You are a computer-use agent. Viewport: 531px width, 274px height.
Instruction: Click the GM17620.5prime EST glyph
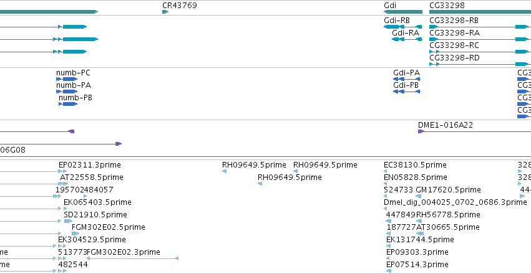coord(419,196)
